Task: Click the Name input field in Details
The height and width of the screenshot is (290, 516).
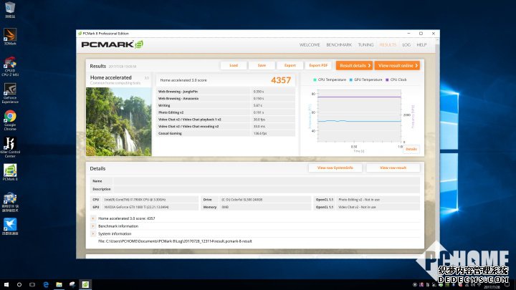Action: 266,181
